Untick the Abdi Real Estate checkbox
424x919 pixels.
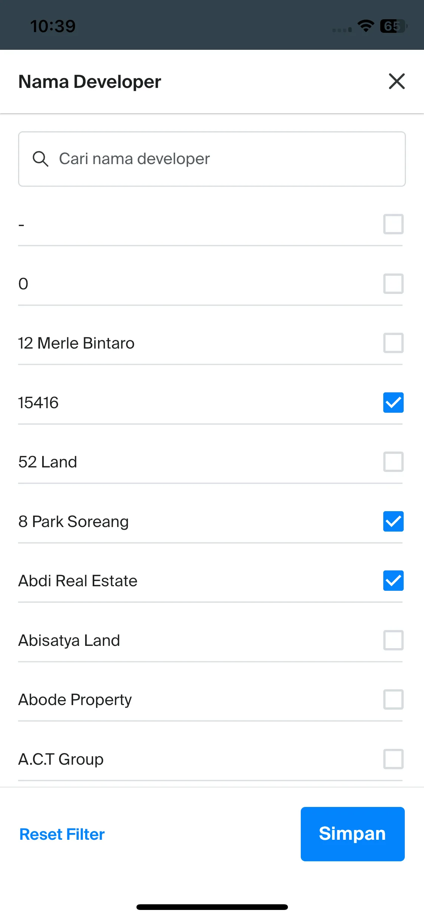393,581
